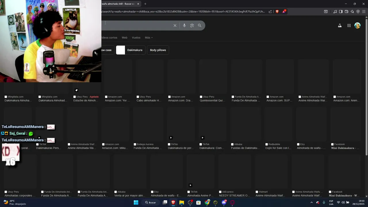The image size is (368, 207).
Task: Select the waifu almohada chill tab
Action: pyautogui.click(x=118, y=4)
